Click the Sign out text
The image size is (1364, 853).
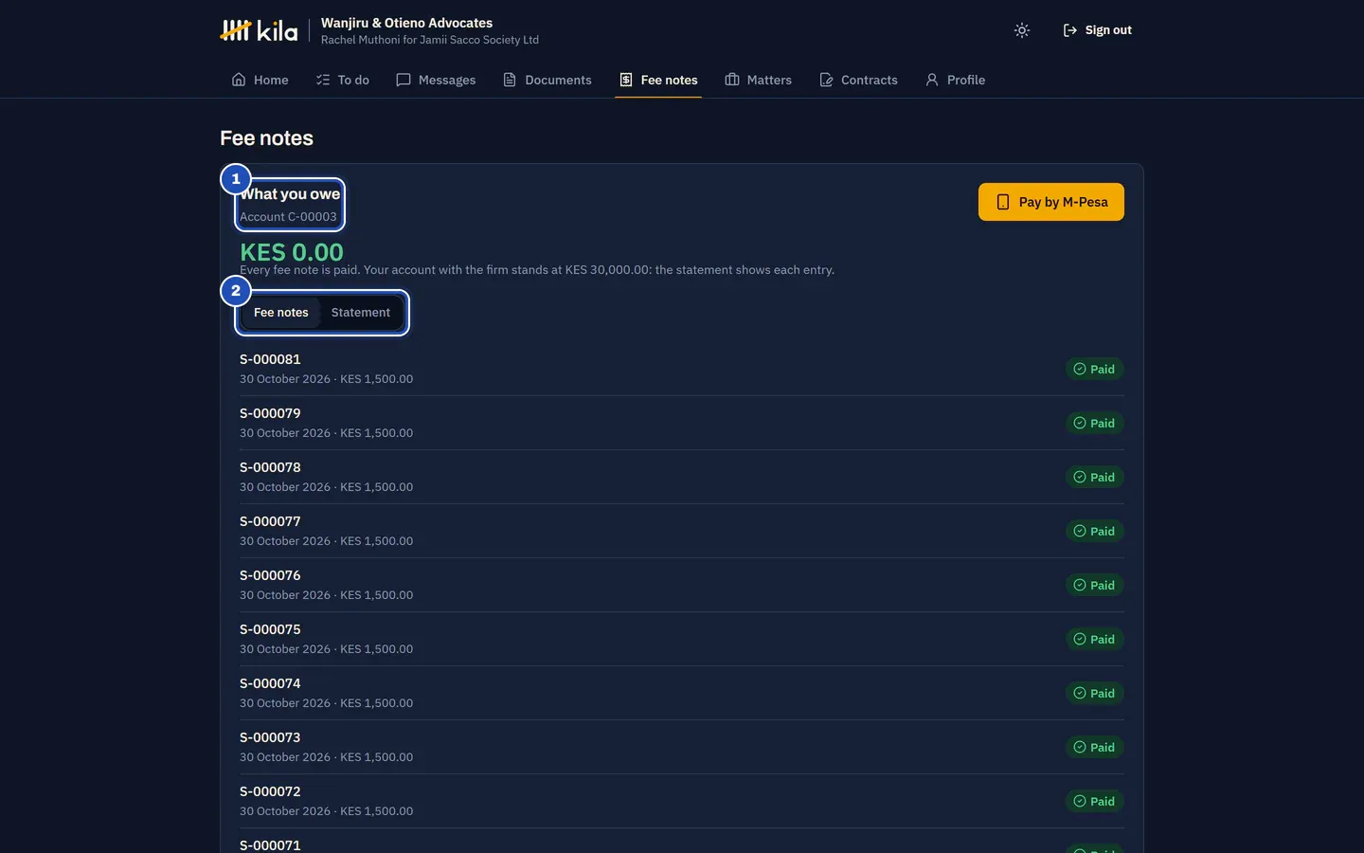tap(1108, 30)
